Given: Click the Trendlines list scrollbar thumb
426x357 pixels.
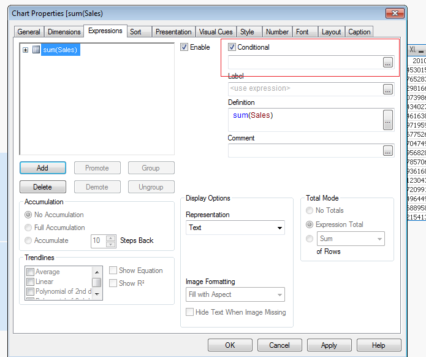Looking at the screenshot, I should [96, 283].
